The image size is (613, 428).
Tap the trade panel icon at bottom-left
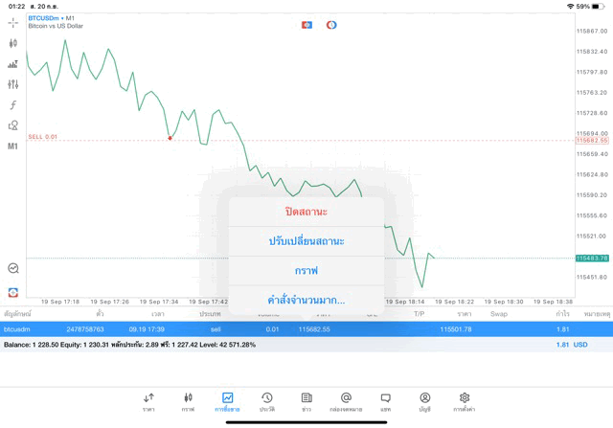13,292
